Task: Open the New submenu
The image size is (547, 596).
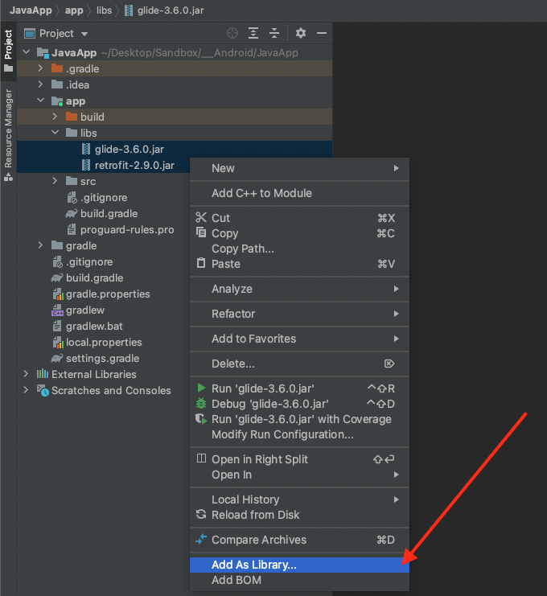Action: (299, 168)
